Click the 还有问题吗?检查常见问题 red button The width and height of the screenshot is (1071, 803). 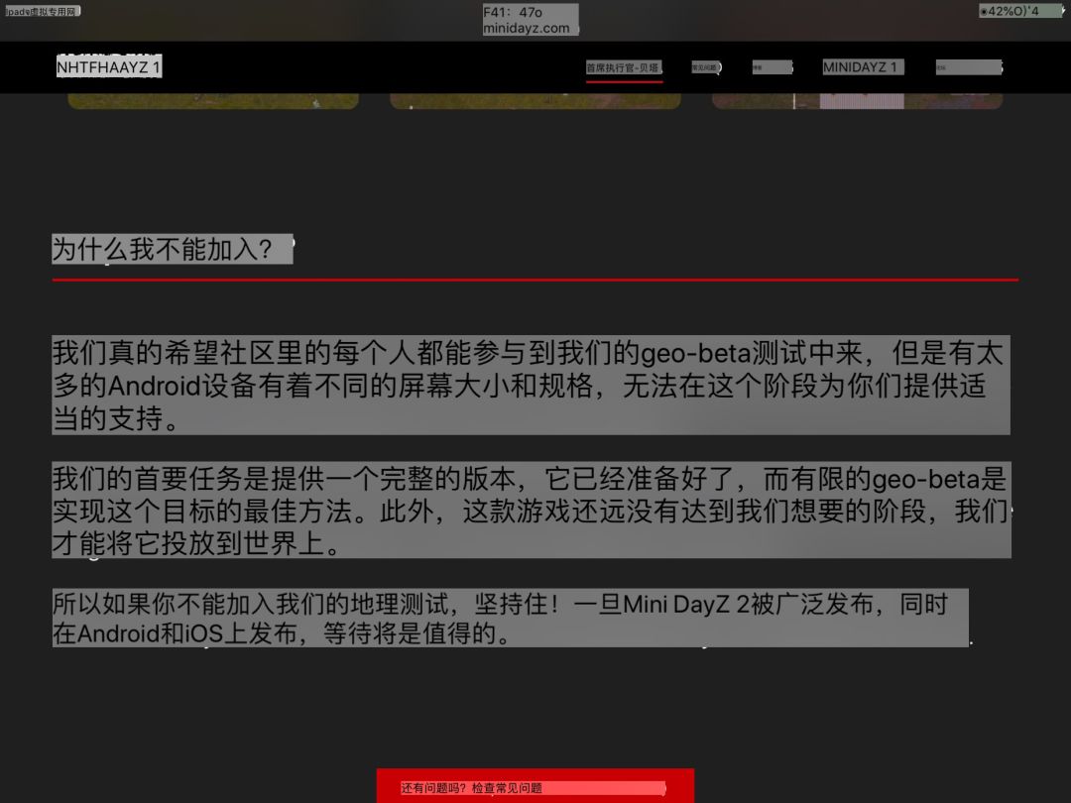(x=535, y=786)
